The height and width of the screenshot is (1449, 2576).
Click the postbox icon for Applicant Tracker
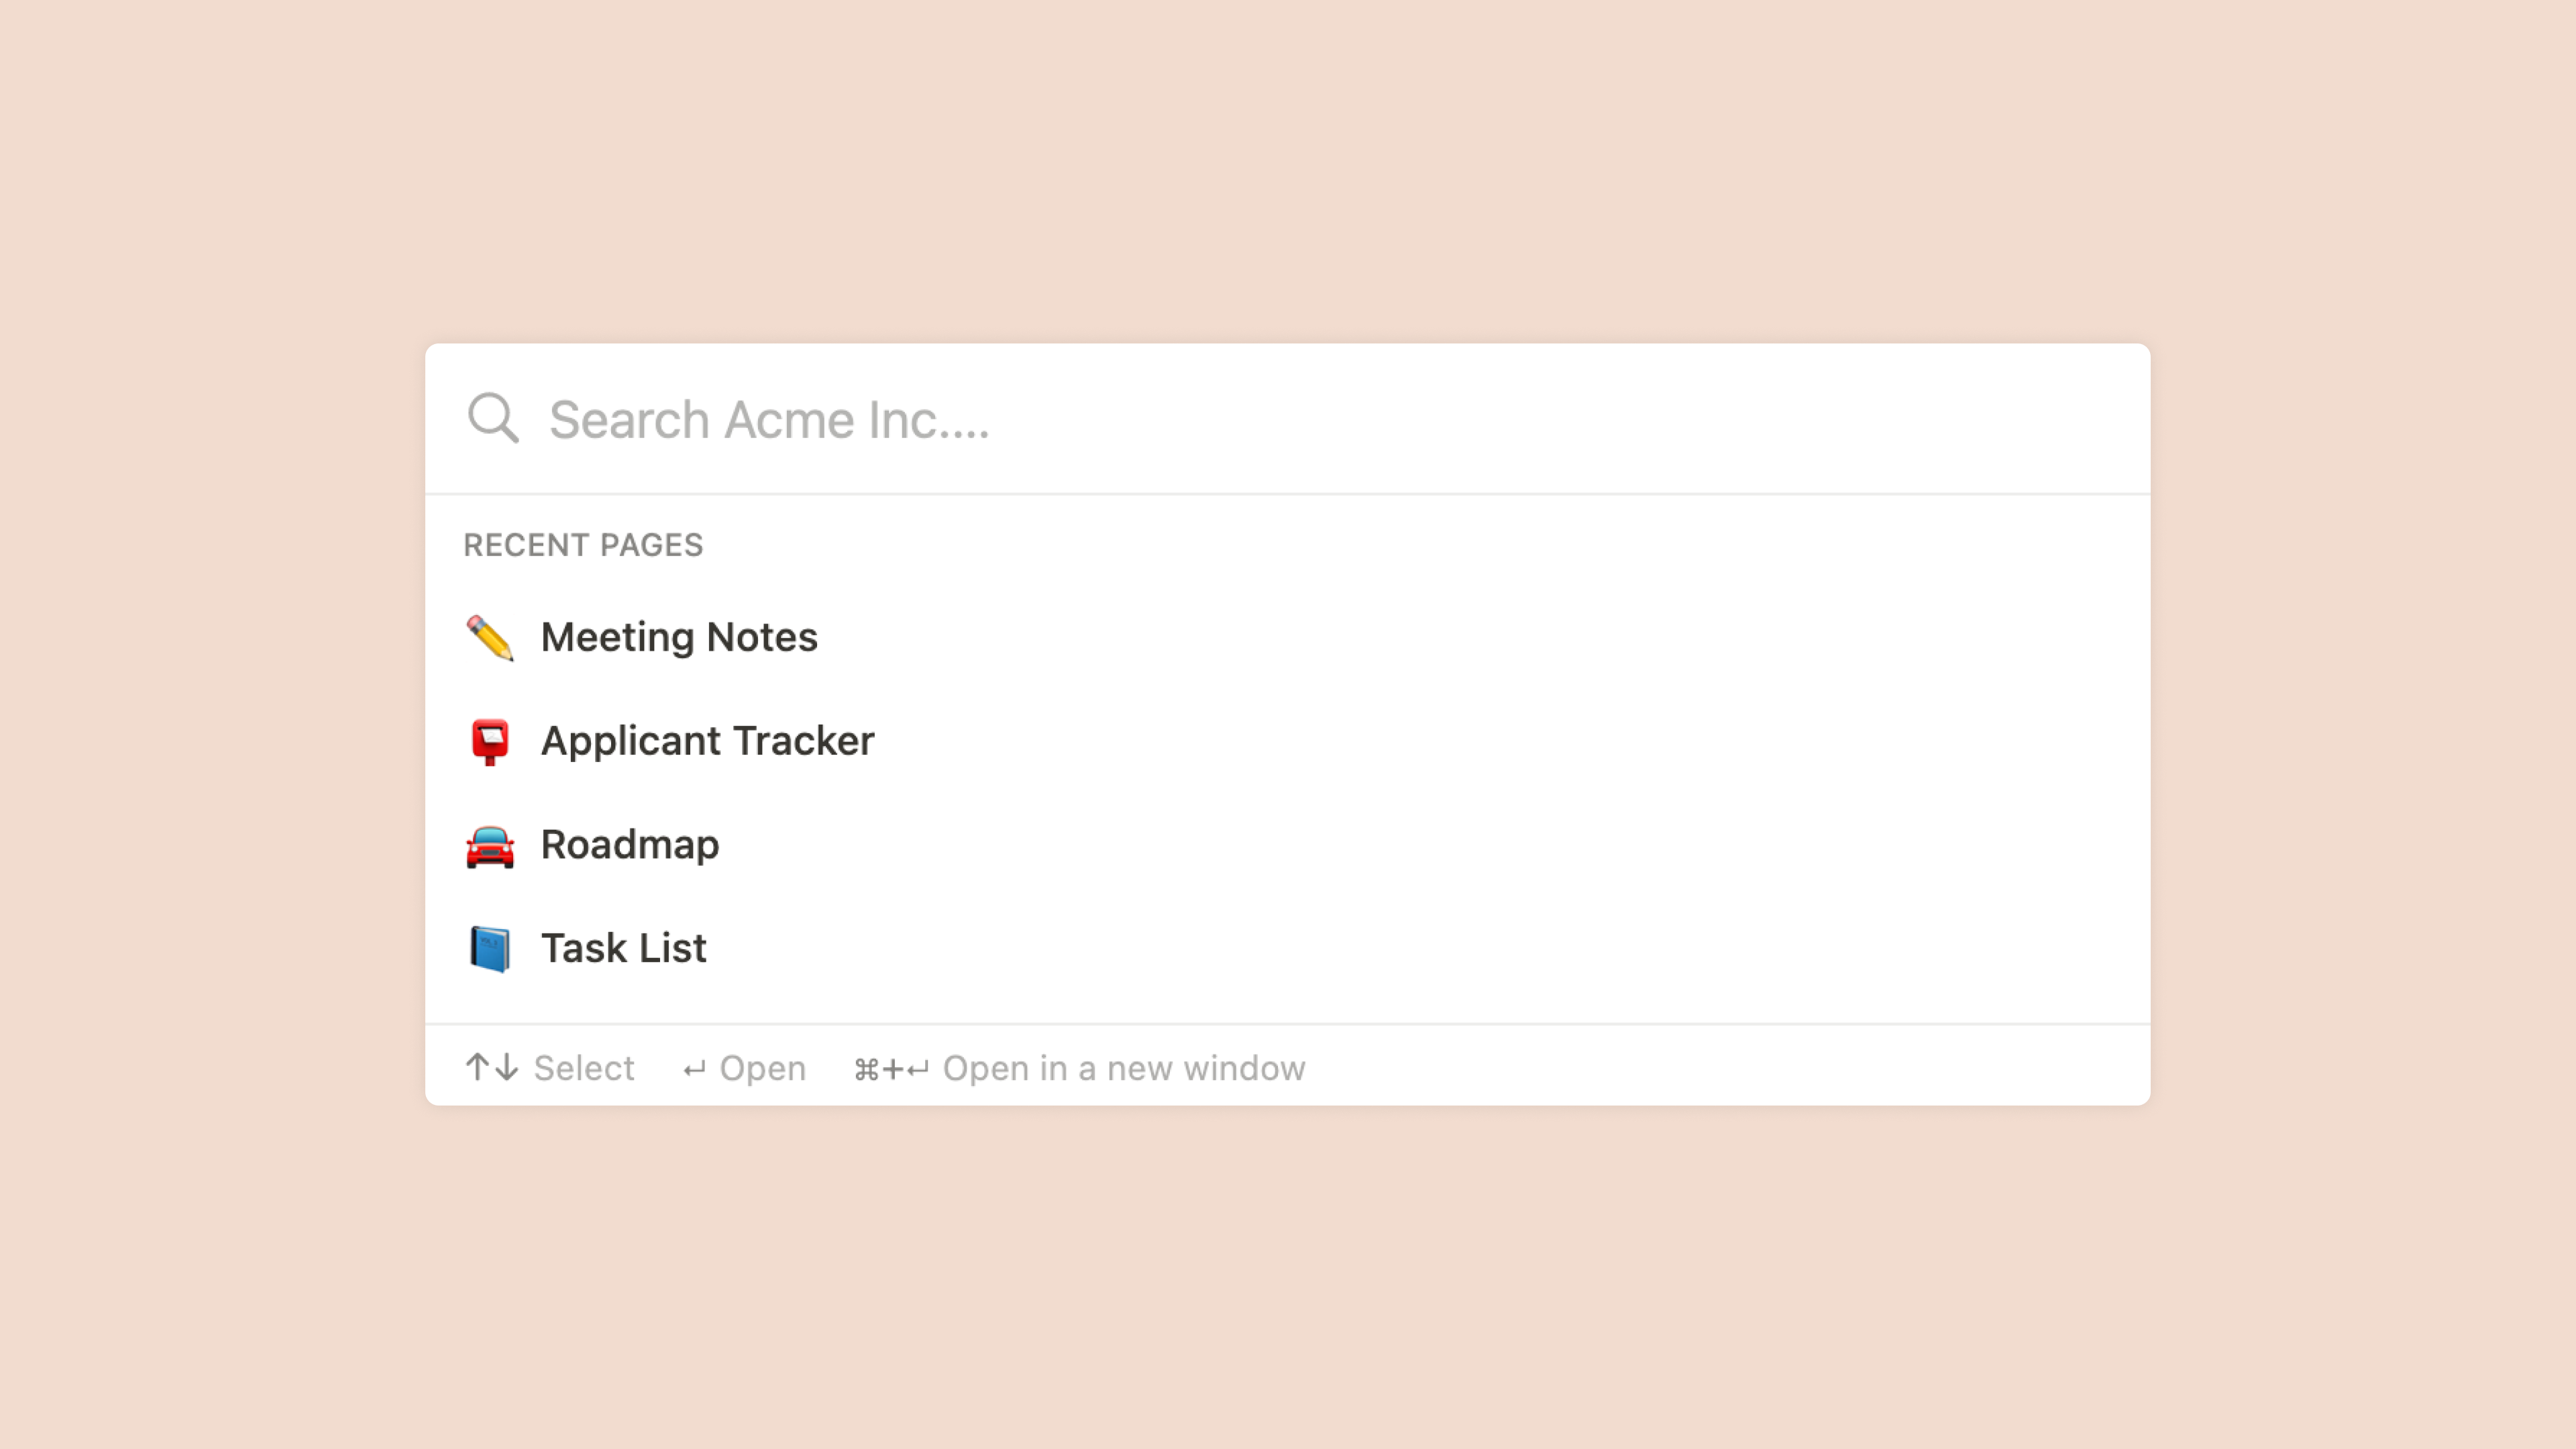click(x=489, y=740)
